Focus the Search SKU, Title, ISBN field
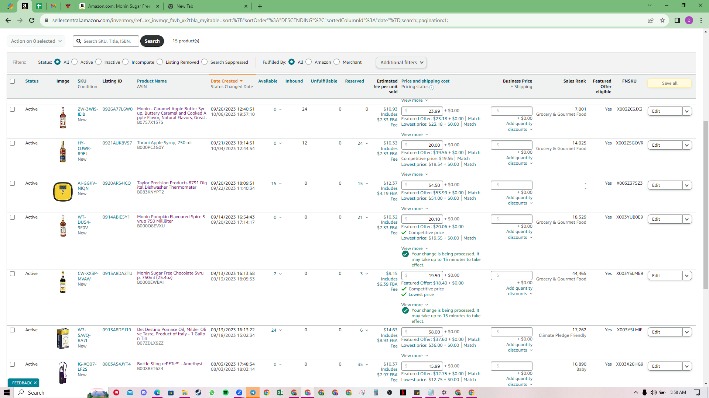Viewport: 709px width, 398px height. [x=106, y=41]
